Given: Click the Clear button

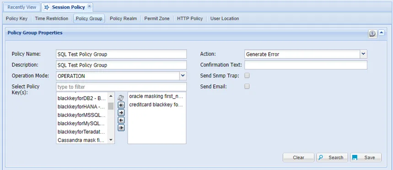Looking at the screenshot, I should tap(298, 158).
